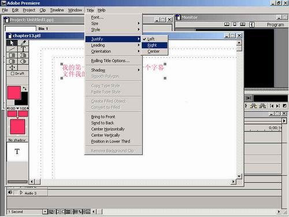Swap colors using the arrow icon
Viewport: 289px width, 217px height.
(x=25, y=89)
